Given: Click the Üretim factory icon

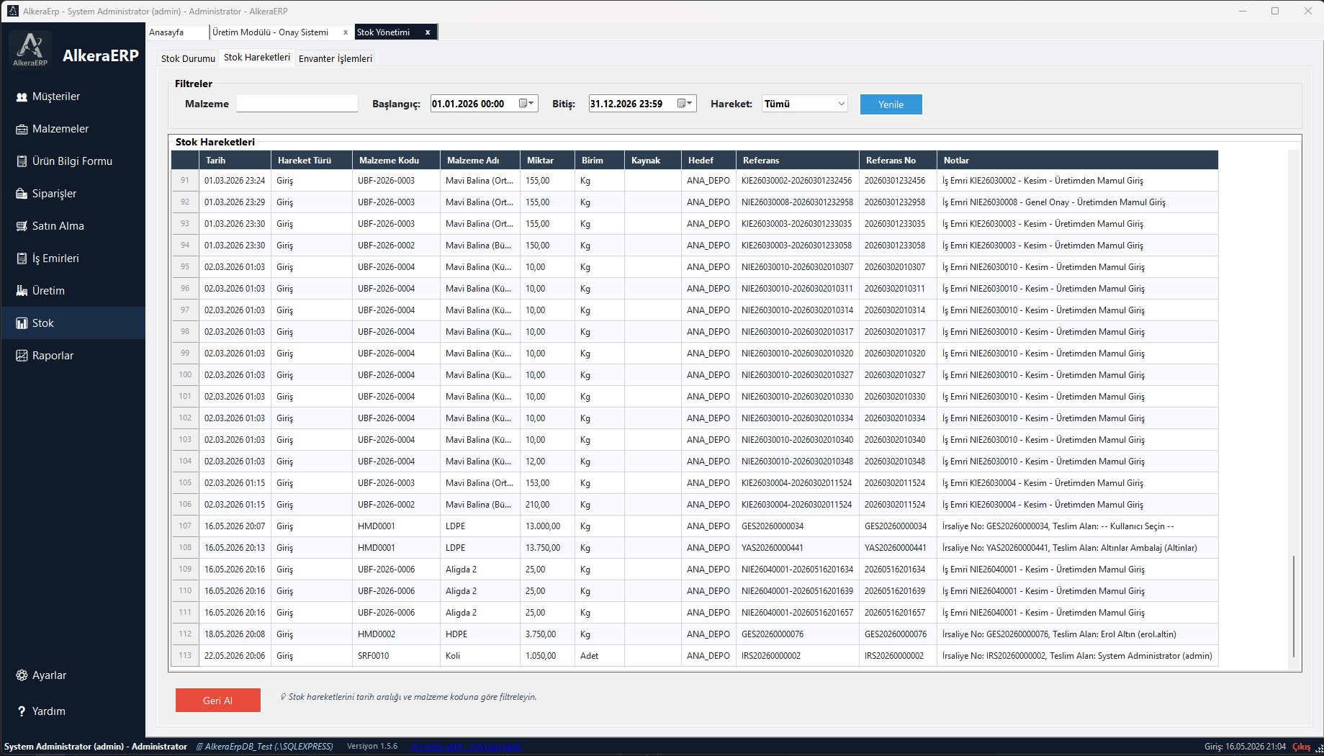Looking at the screenshot, I should (x=22, y=291).
